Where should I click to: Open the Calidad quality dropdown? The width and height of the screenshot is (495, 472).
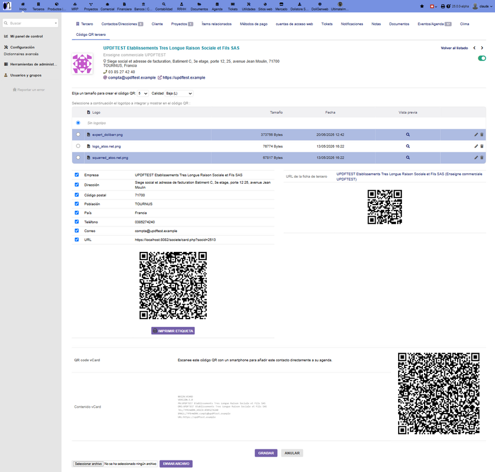(179, 94)
